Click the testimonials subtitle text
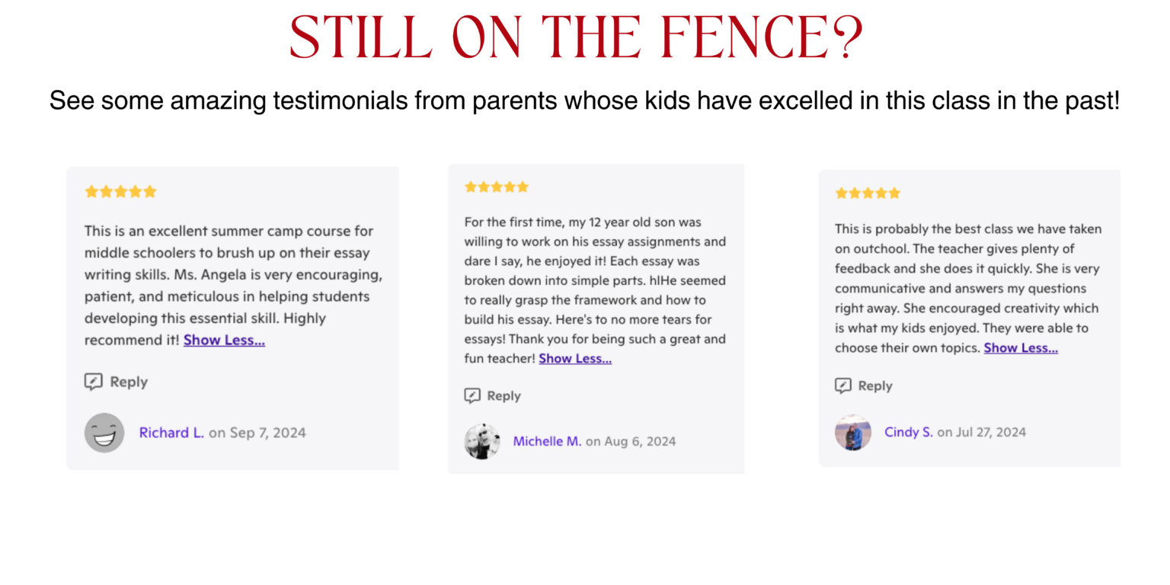The width and height of the screenshot is (1170, 585). tap(584, 100)
